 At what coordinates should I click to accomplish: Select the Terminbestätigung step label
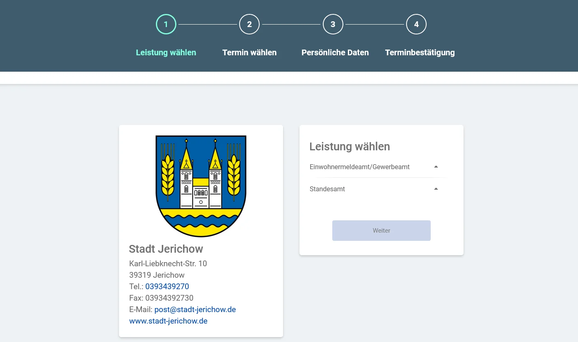coord(420,52)
